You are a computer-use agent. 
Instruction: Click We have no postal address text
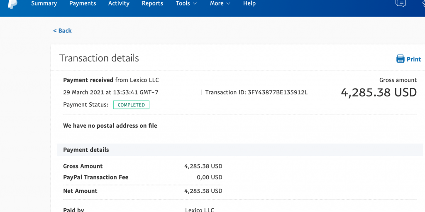110,126
